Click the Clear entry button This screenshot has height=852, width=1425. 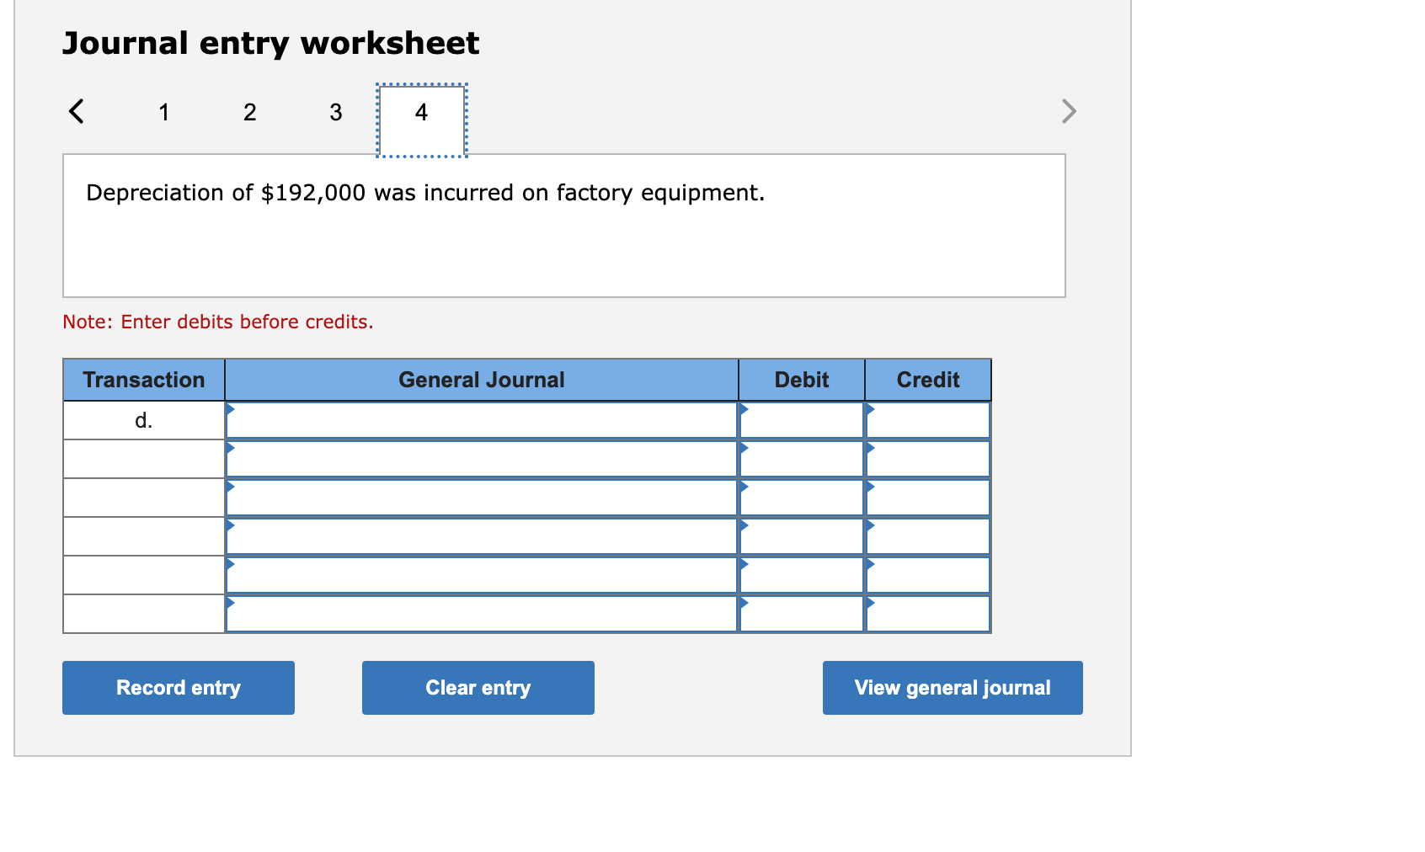coord(478,688)
